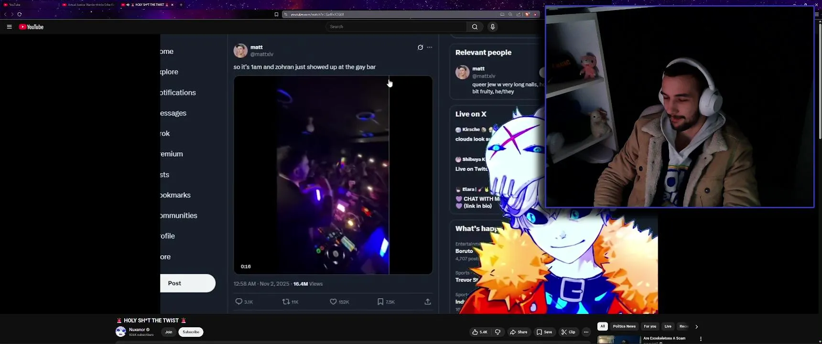Screen dimensions: 822x344
Task: Click the video title HOLY SH*T THE TWIST
Action: (151, 321)
